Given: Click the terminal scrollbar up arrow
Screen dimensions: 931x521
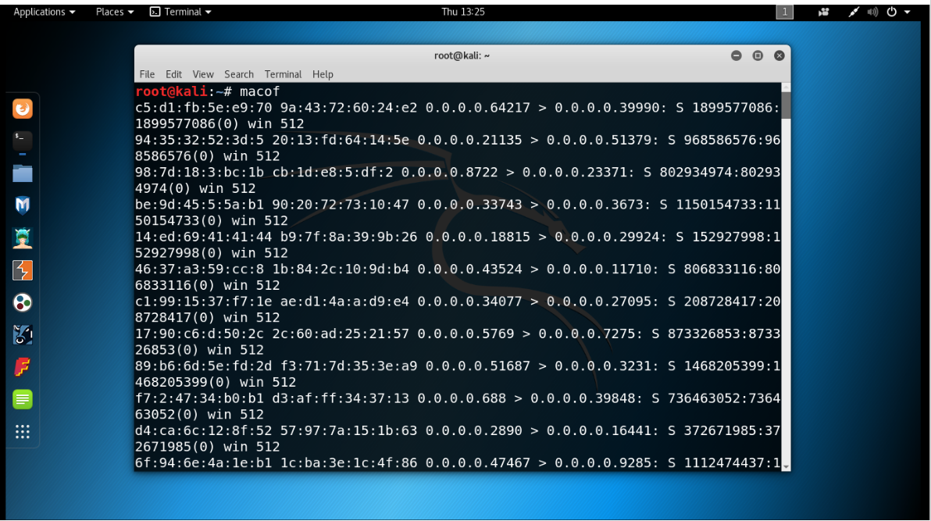Looking at the screenshot, I should 787,87.
